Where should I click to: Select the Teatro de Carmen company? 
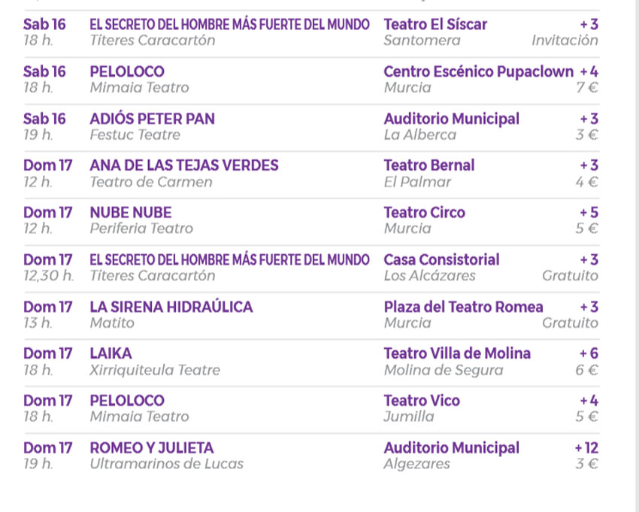tap(150, 182)
